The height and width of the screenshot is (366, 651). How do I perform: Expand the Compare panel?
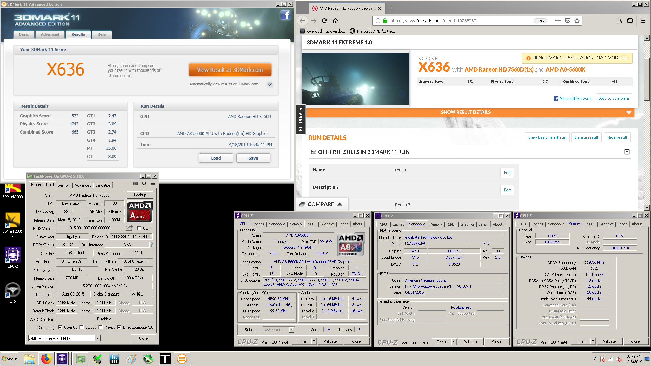321,204
